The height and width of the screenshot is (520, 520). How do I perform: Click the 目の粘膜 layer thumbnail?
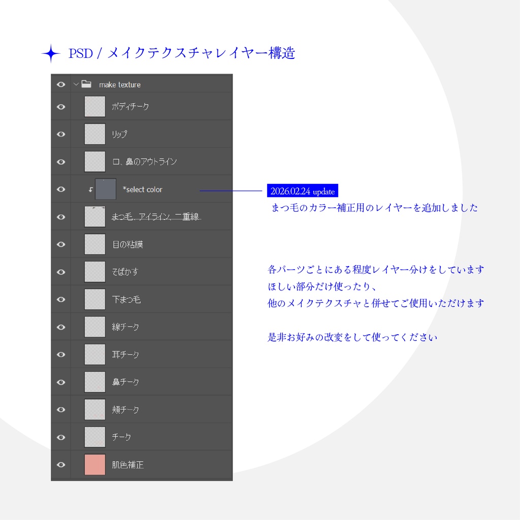pyautogui.click(x=95, y=244)
